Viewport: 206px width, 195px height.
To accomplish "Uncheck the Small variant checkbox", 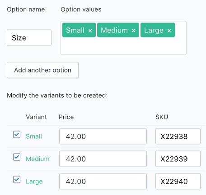I will (x=17, y=134).
